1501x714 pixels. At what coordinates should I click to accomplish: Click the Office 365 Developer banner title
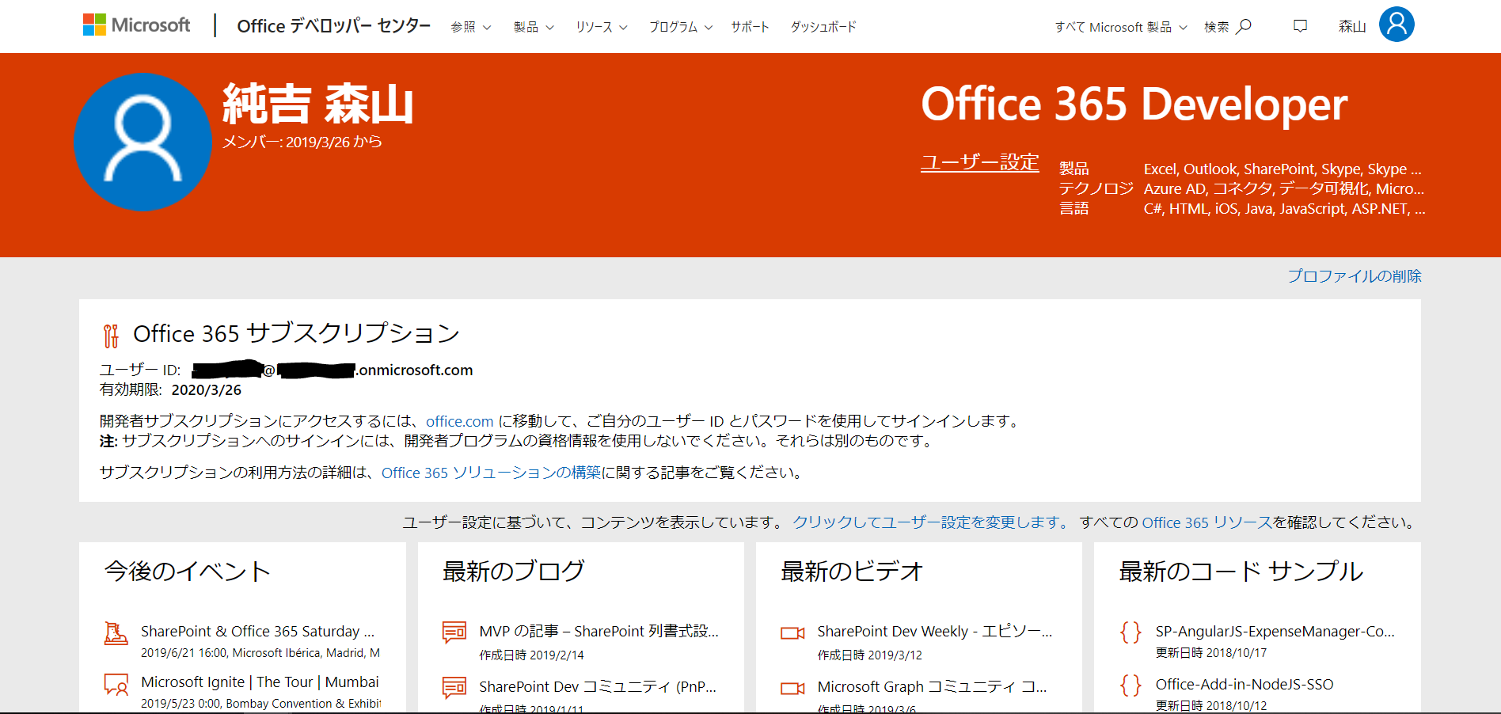tap(1134, 104)
